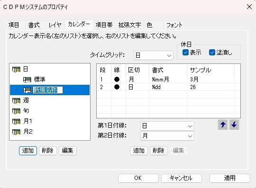Click the %dd format cell
256x188 pixels.
[156, 87]
